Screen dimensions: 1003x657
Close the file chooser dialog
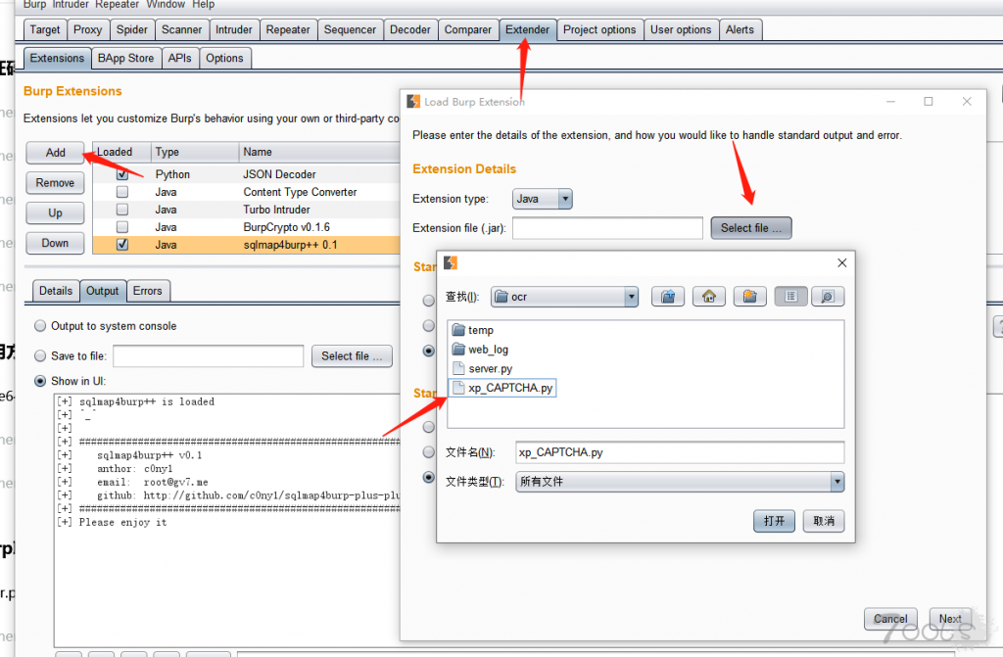(x=841, y=263)
